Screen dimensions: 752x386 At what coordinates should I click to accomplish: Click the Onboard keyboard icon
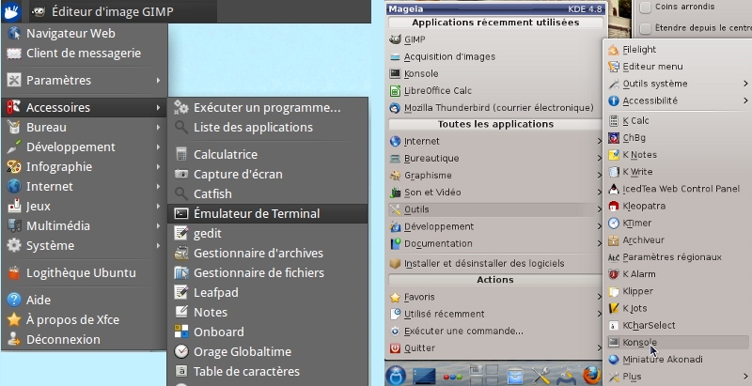tap(181, 332)
